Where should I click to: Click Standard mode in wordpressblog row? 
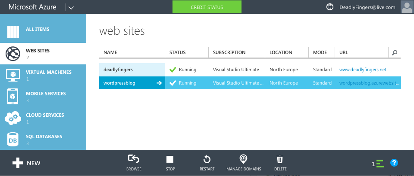coord(322,83)
